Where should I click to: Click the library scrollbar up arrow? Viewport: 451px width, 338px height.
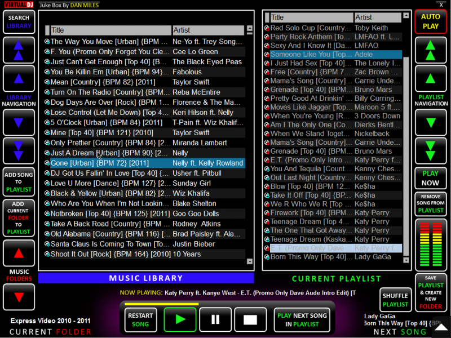pos(249,28)
